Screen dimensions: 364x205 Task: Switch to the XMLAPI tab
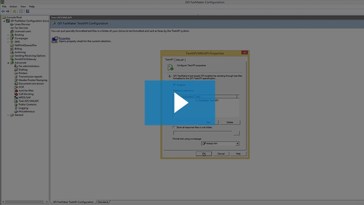pos(180,60)
